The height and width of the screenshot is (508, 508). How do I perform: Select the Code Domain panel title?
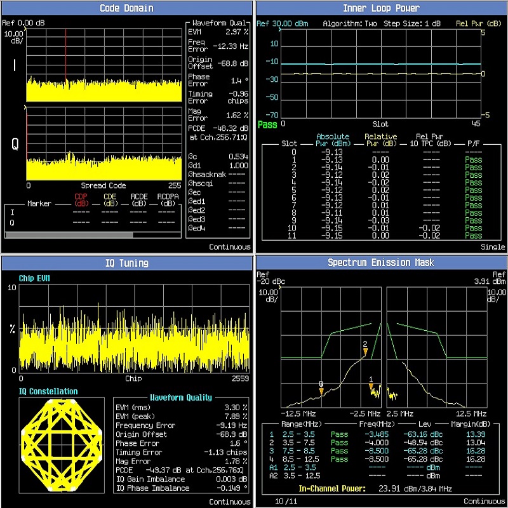coord(126,8)
